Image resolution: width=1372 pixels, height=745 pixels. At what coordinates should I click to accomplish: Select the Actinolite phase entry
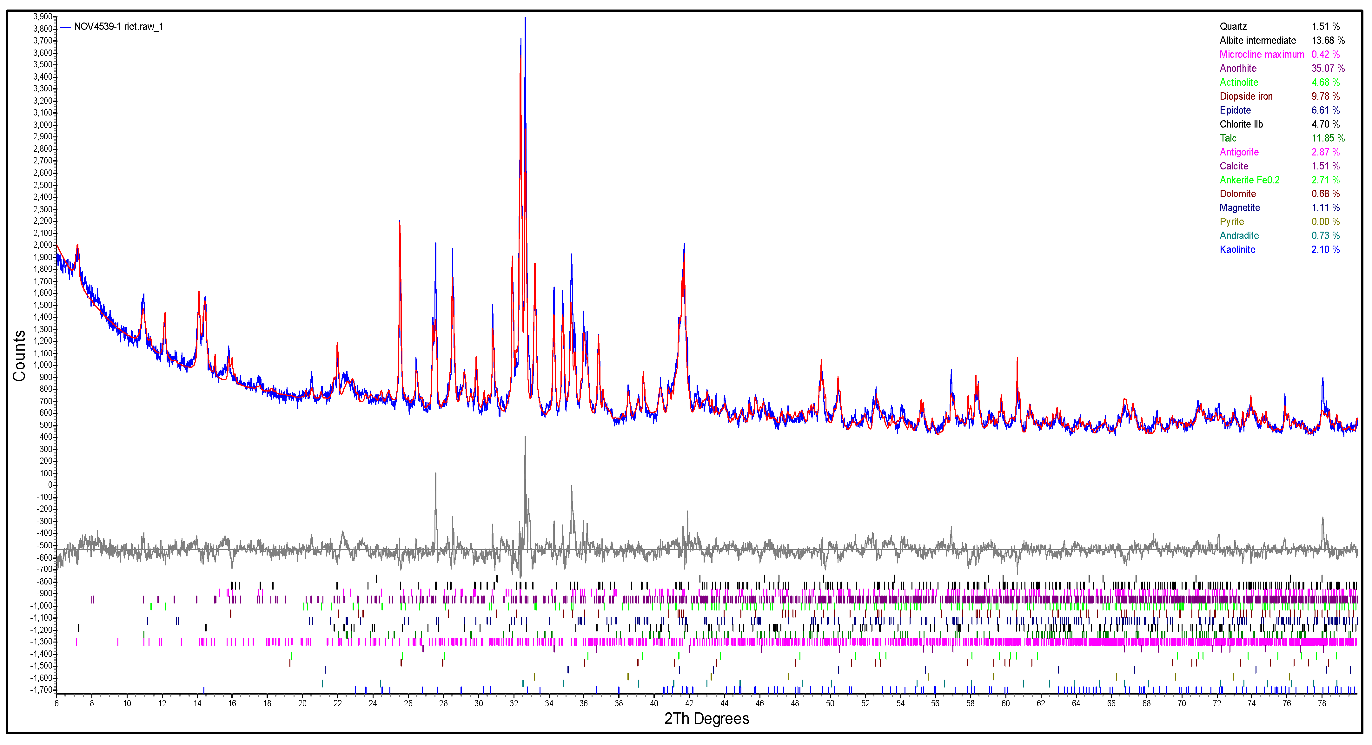point(1239,82)
